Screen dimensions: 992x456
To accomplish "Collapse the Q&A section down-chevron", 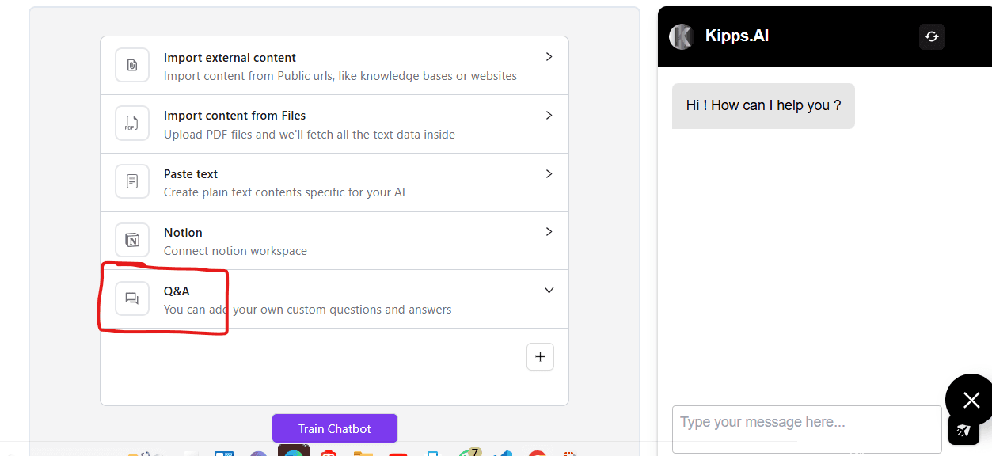I will tap(549, 291).
